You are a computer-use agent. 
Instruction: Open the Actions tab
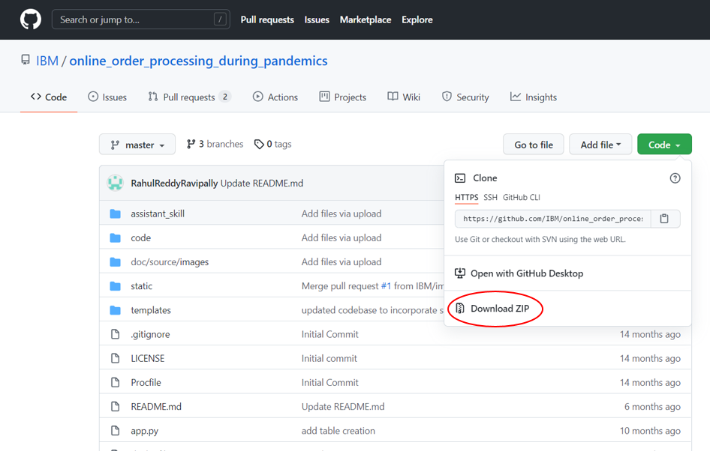275,97
